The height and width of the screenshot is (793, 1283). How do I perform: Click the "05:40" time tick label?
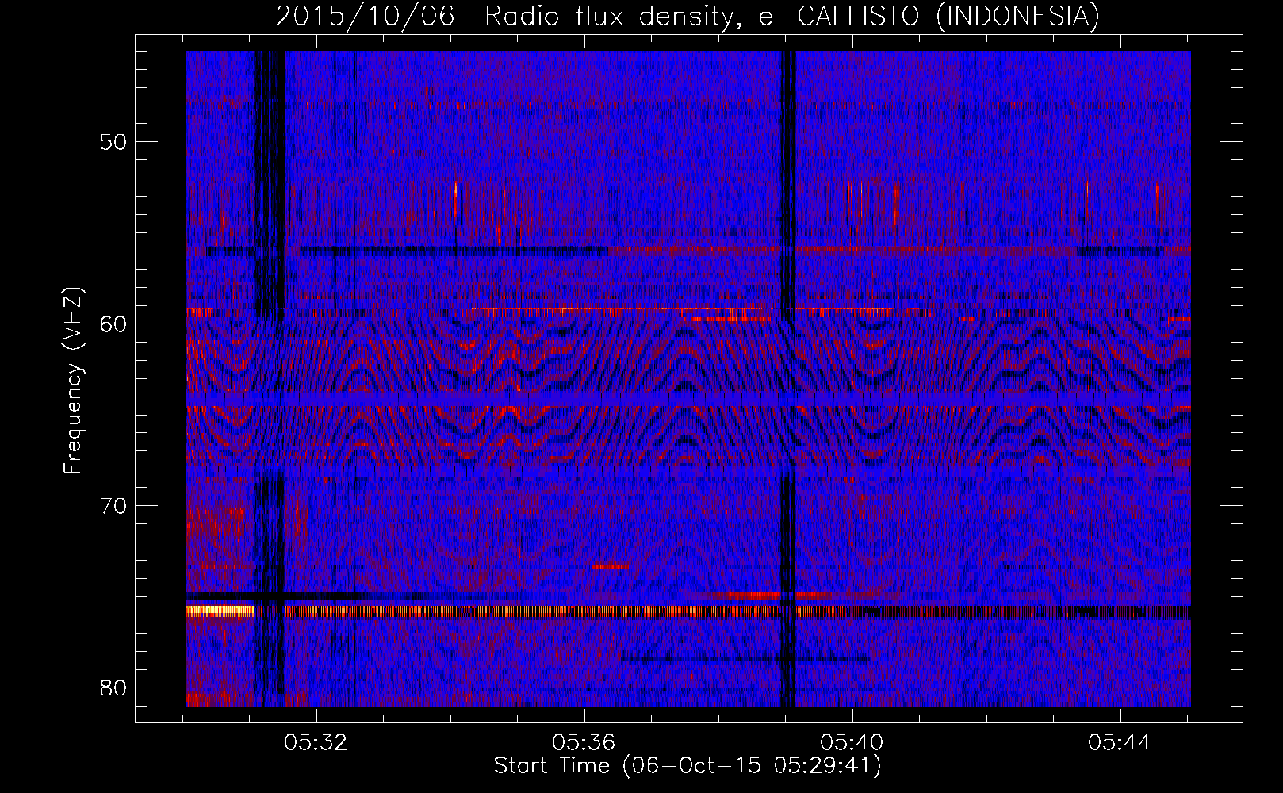[x=852, y=742]
